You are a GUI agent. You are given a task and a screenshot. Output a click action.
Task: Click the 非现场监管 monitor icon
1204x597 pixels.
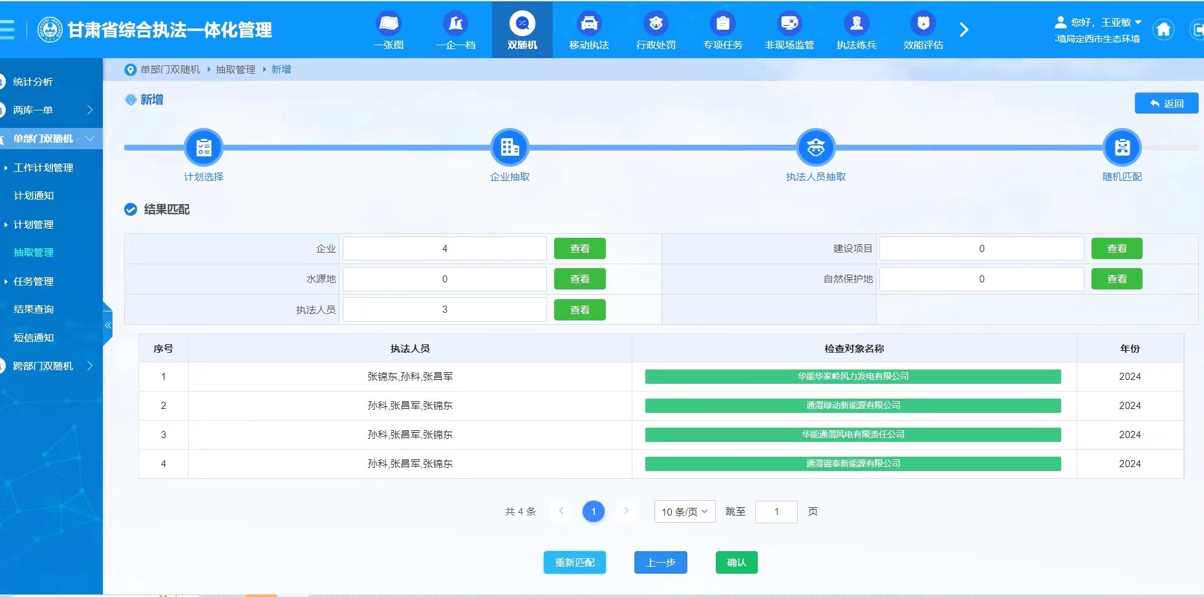pos(790,25)
